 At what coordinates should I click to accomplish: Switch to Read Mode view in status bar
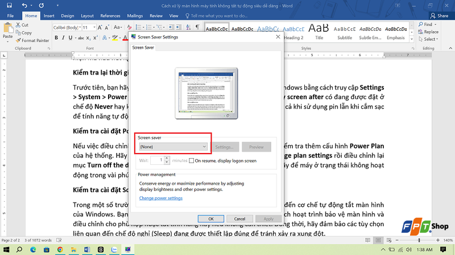click(x=367, y=240)
